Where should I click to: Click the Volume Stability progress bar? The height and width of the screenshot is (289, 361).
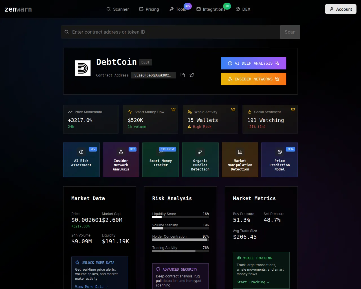[180, 228]
